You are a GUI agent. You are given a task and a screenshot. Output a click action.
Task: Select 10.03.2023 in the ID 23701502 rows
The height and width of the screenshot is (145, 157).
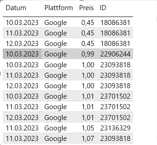(x=22, y=96)
